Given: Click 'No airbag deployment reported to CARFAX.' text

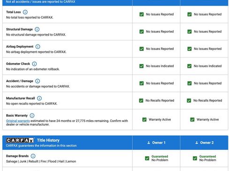Looking at the screenshot, I should pos(36,52).
